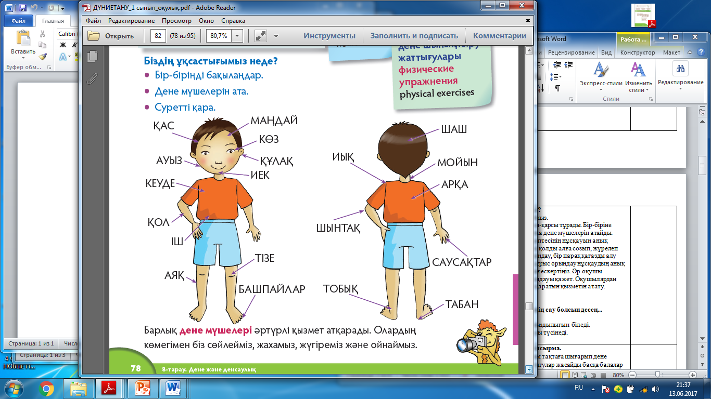The width and height of the screenshot is (711, 399).
Task: Save the Word document from the quick access toolbar
Action: tap(23, 8)
